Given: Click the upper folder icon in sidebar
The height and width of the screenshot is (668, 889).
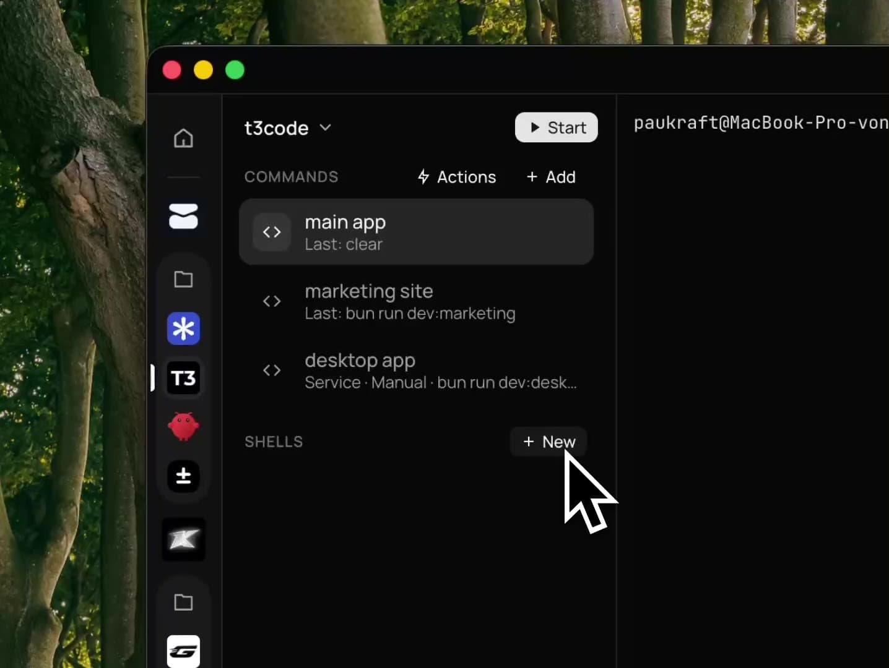Looking at the screenshot, I should click(x=183, y=280).
